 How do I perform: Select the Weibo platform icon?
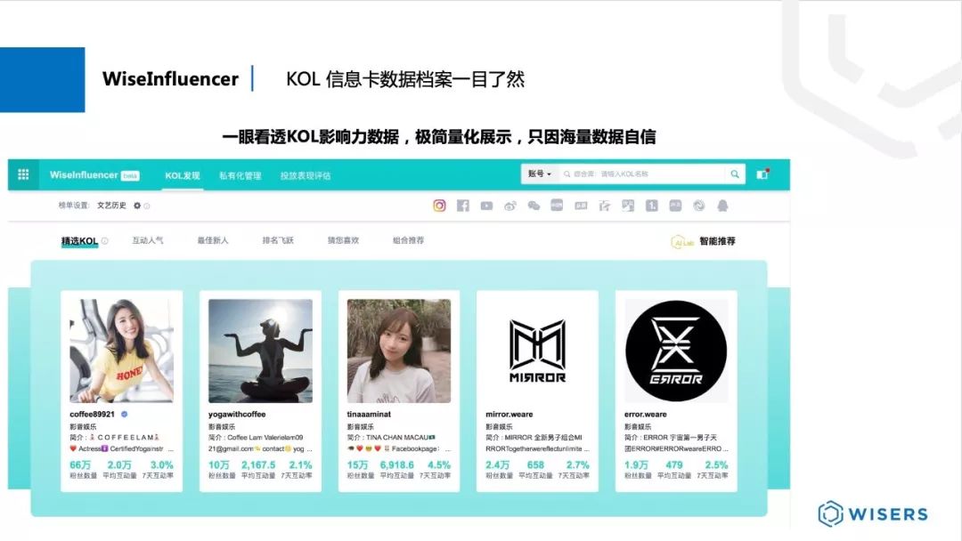click(510, 206)
